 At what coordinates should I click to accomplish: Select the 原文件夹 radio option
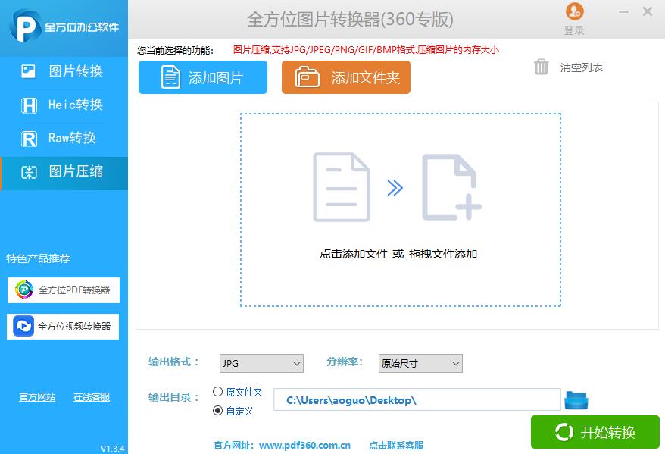click(x=217, y=392)
